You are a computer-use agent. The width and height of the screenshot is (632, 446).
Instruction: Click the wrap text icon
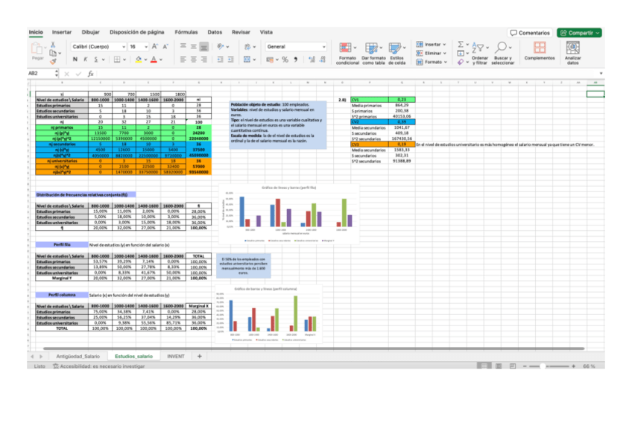pyautogui.click(x=247, y=47)
